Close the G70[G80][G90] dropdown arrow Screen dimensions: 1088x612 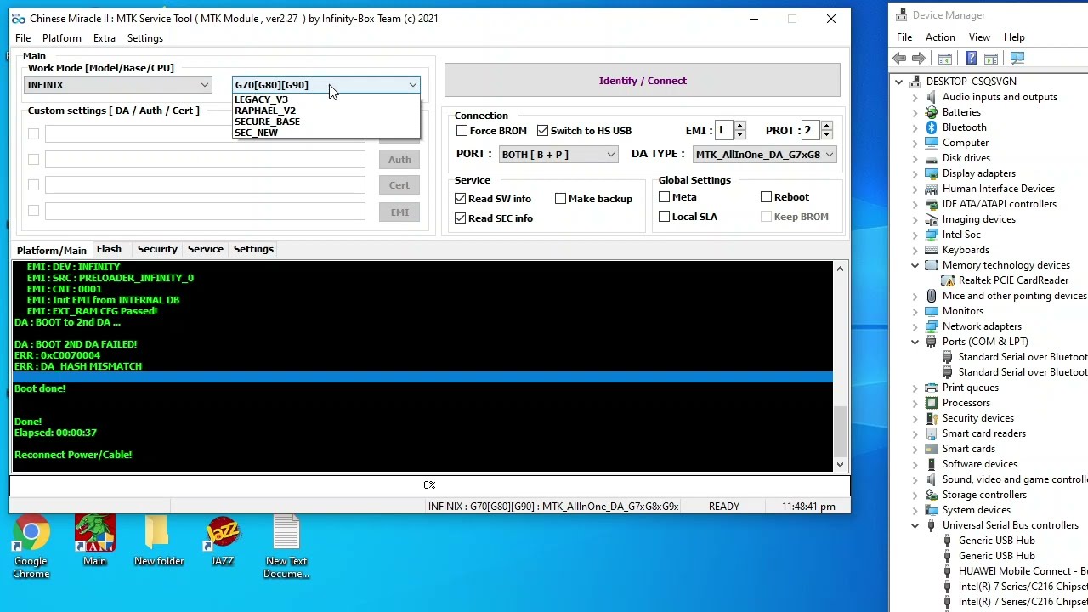(412, 85)
